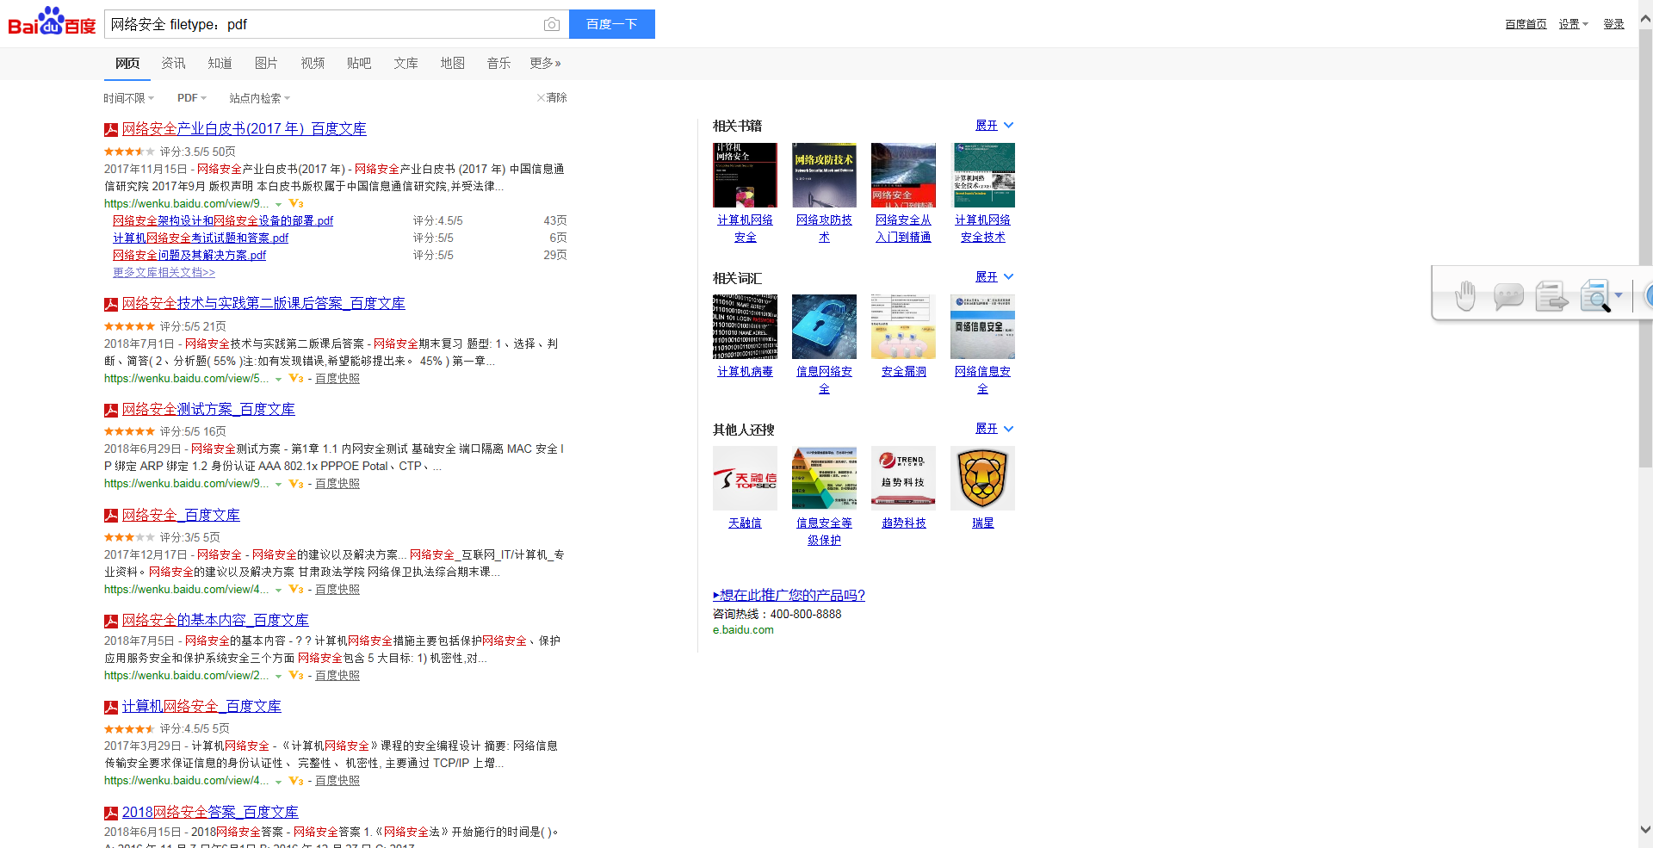This screenshot has width=1653, height=848.
Task: Click PDF icon beside 网络安全测试方案 result
Action: tap(111, 411)
